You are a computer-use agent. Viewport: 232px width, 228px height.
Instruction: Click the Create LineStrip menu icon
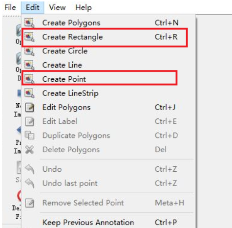tap(29, 93)
